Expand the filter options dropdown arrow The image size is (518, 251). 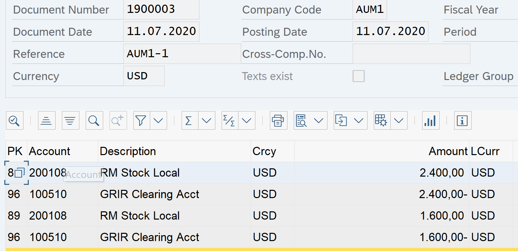pos(158,121)
